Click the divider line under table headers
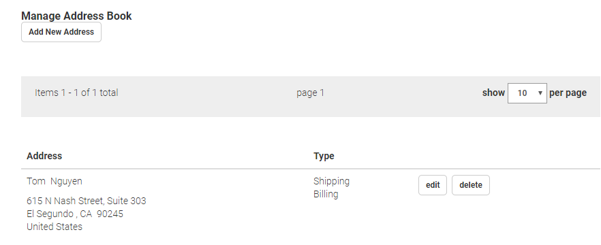This screenshot has width=601, height=245. 311,169
